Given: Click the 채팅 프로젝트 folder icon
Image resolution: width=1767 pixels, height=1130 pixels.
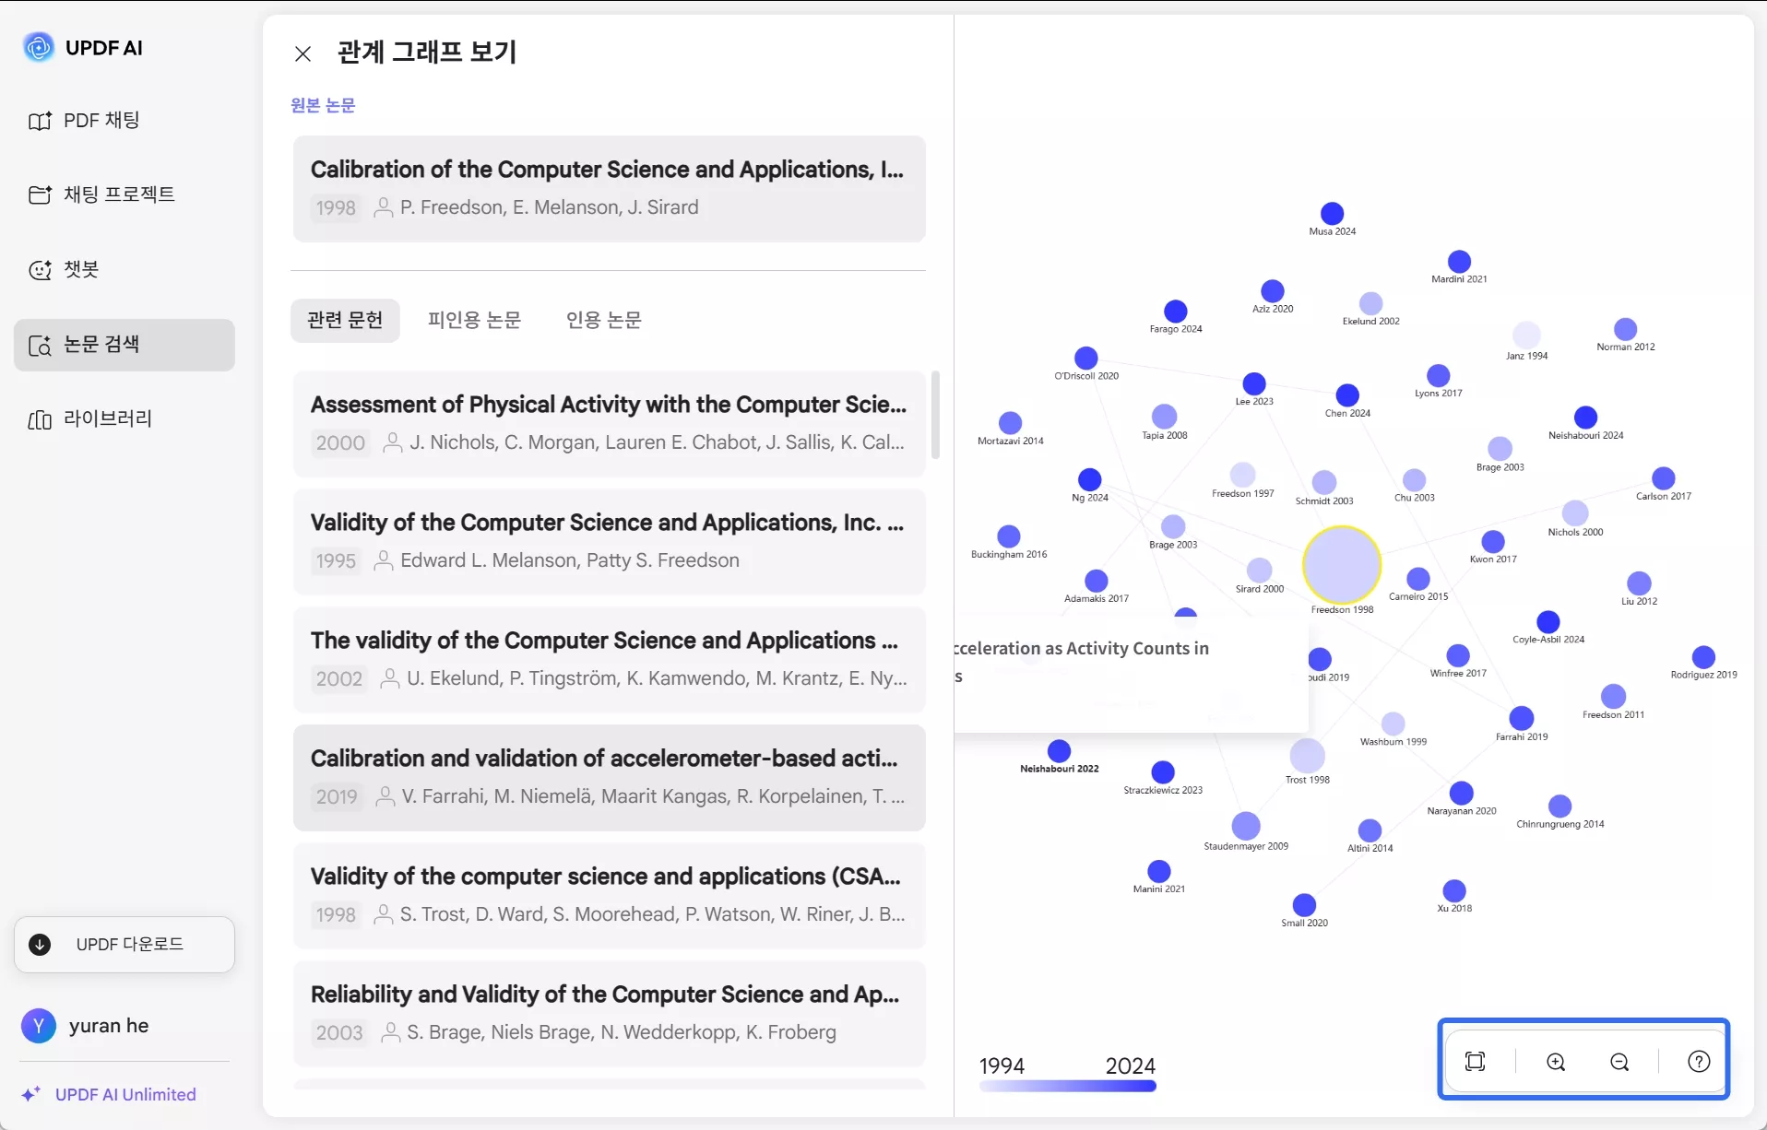Looking at the screenshot, I should click(40, 194).
